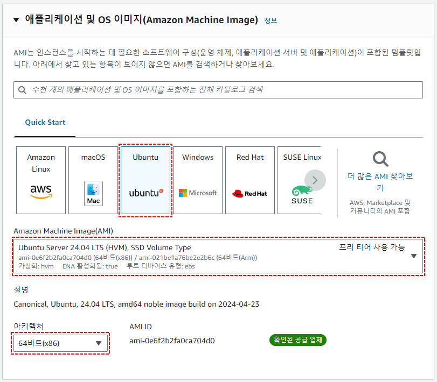Pick the Windows Microsoft AMI tile
This screenshot has width=437, height=382.
198,180
